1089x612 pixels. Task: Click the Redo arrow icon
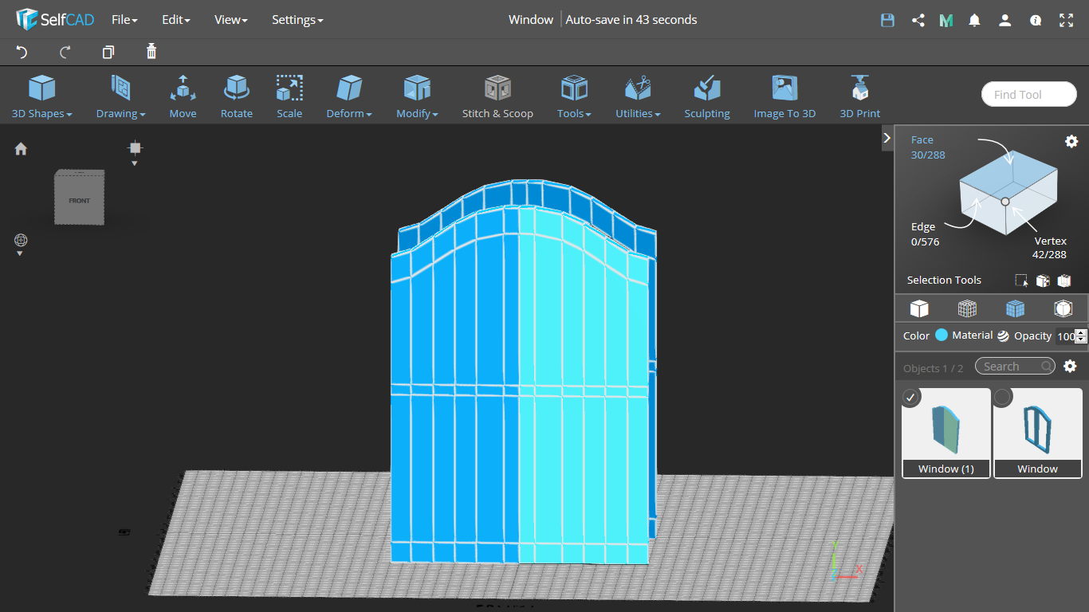(x=65, y=52)
